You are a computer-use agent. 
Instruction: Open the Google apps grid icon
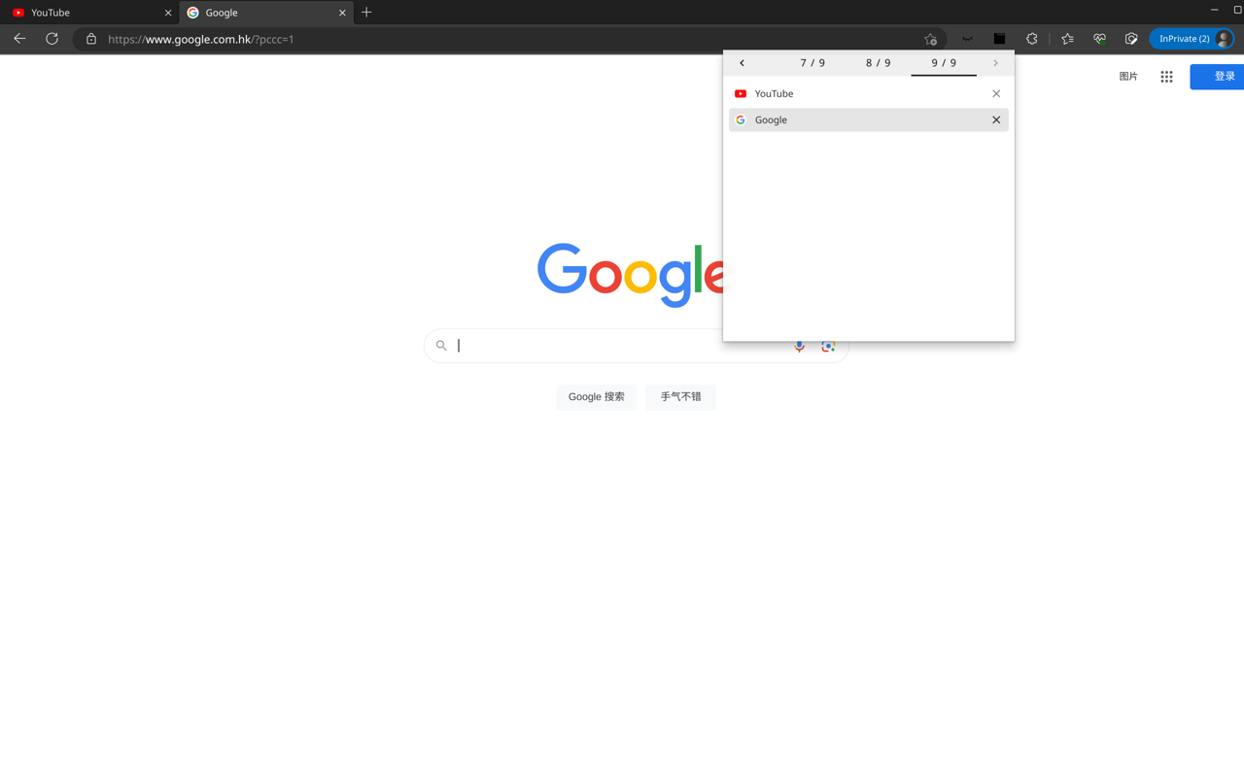1166,76
